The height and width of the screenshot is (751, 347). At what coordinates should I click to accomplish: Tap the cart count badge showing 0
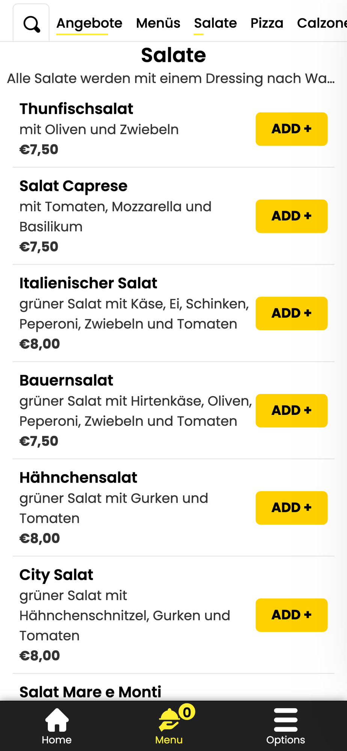point(187,712)
